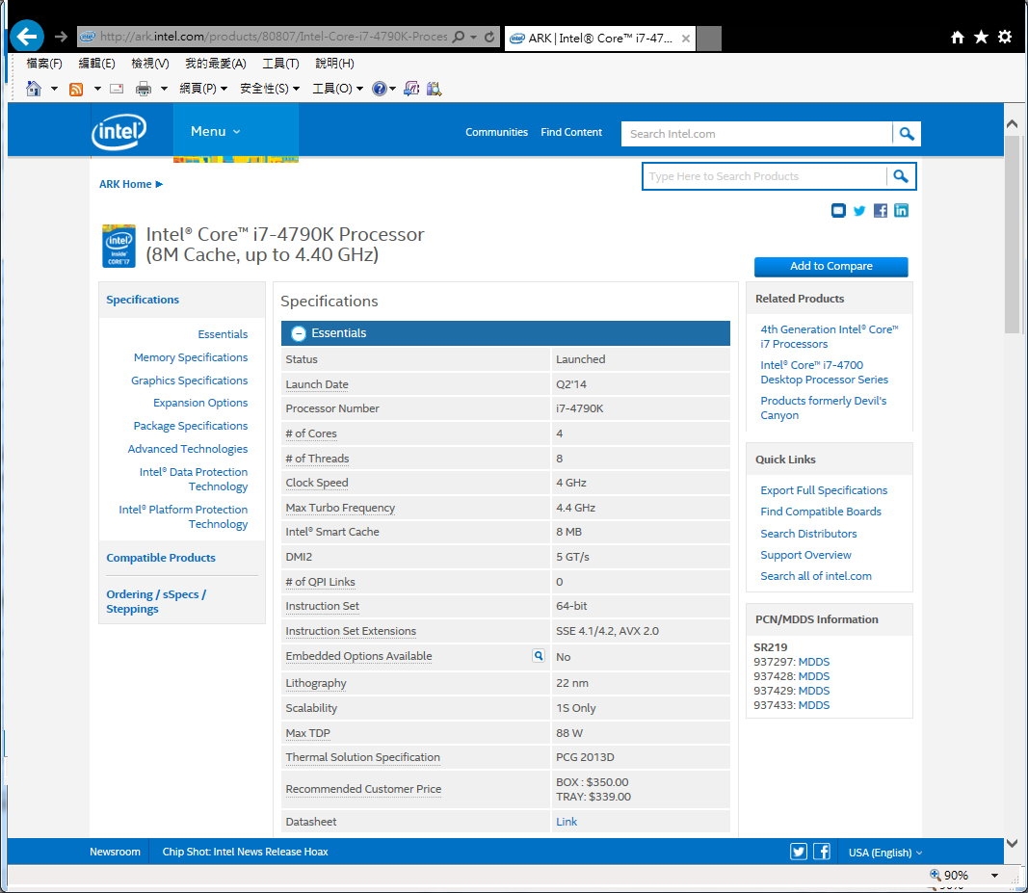The height and width of the screenshot is (893, 1028).
Task: Go back with the browser Back button
Action: [27, 36]
